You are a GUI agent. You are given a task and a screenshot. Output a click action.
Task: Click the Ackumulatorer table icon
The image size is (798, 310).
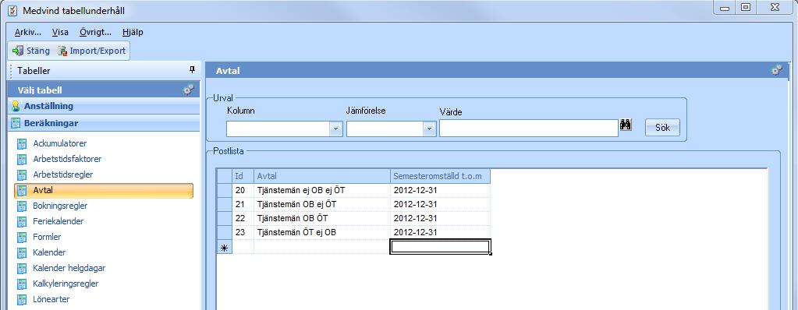point(22,143)
